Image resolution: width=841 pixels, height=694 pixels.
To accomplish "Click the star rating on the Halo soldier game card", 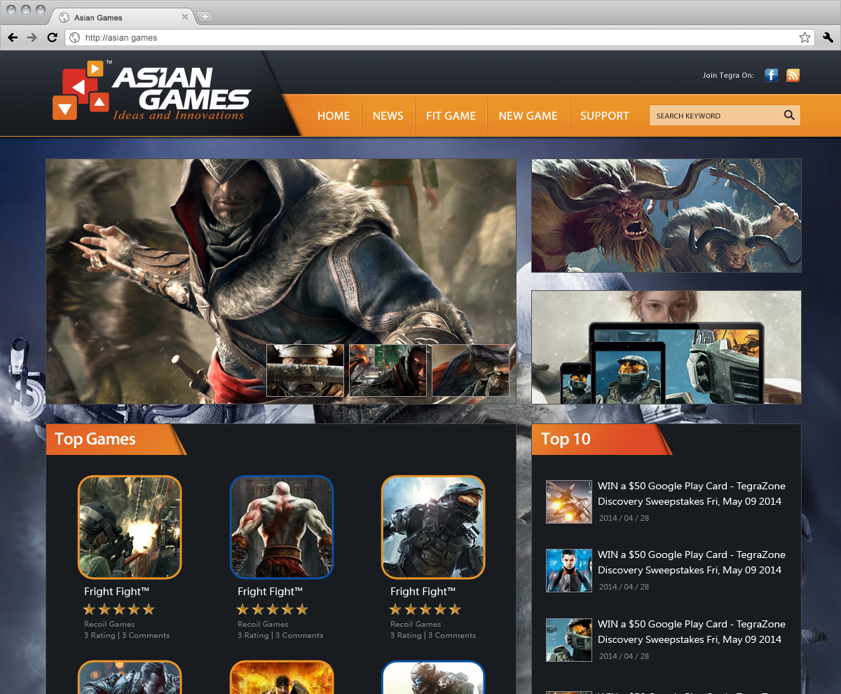I will (425, 609).
